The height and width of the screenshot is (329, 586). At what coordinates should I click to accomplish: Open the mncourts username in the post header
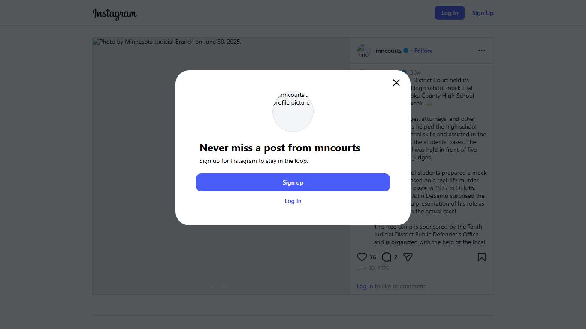[388, 51]
